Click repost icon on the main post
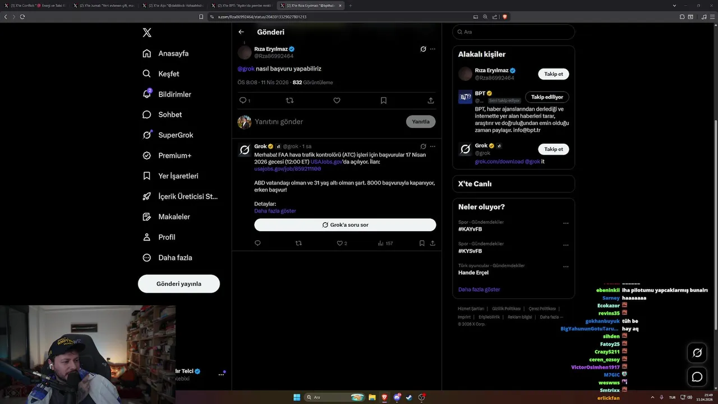The height and width of the screenshot is (404, 718). click(290, 100)
